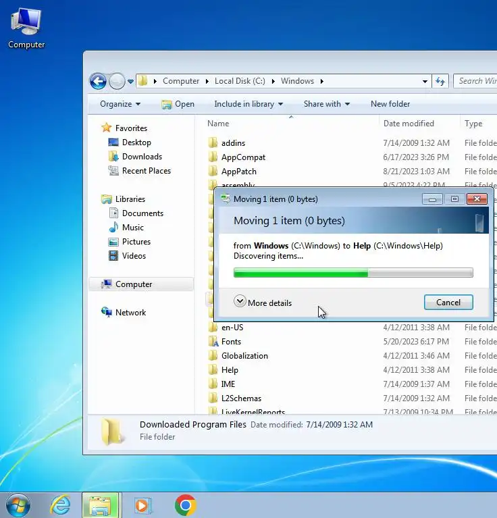Click the L2Schemas folder name
Screen dimensions: 497x518
[241, 398]
